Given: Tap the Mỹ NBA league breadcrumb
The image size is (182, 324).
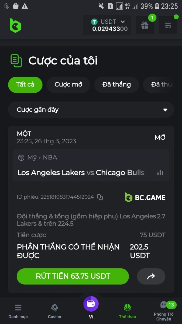Looking at the screenshot, I should click(38, 157).
